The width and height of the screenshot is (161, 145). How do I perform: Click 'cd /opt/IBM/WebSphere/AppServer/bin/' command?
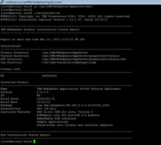(x=63, y=6)
